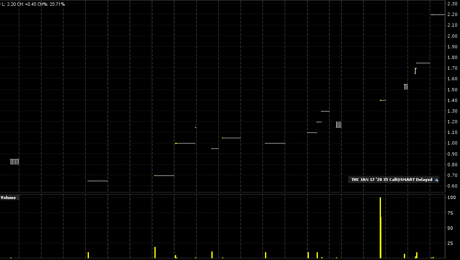Viewport: 460px width, 260px height.
Task: Click the 2.30 price axis label
Action: click(452, 4)
